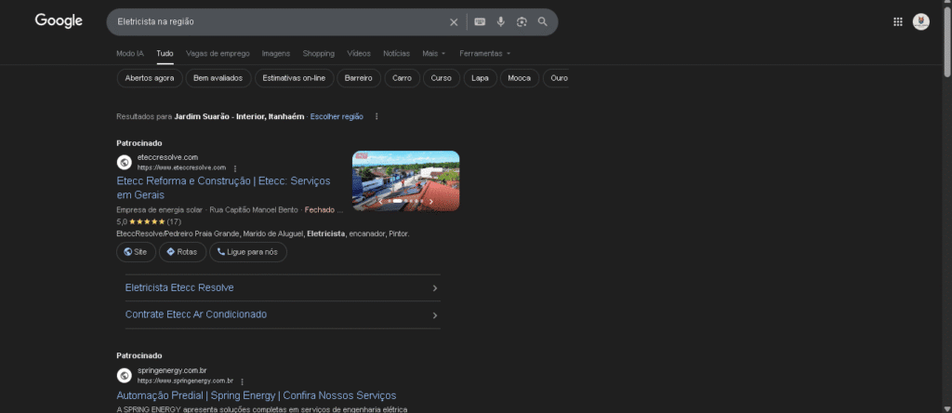952x413 pixels.
Task: Click the 'Ligue para nós' button
Action: click(248, 252)
